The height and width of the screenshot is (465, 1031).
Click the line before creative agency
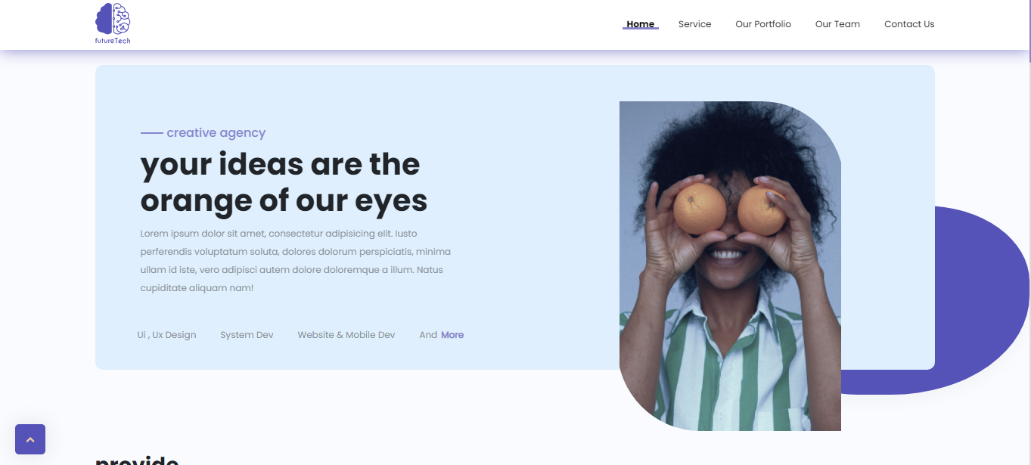151,133
